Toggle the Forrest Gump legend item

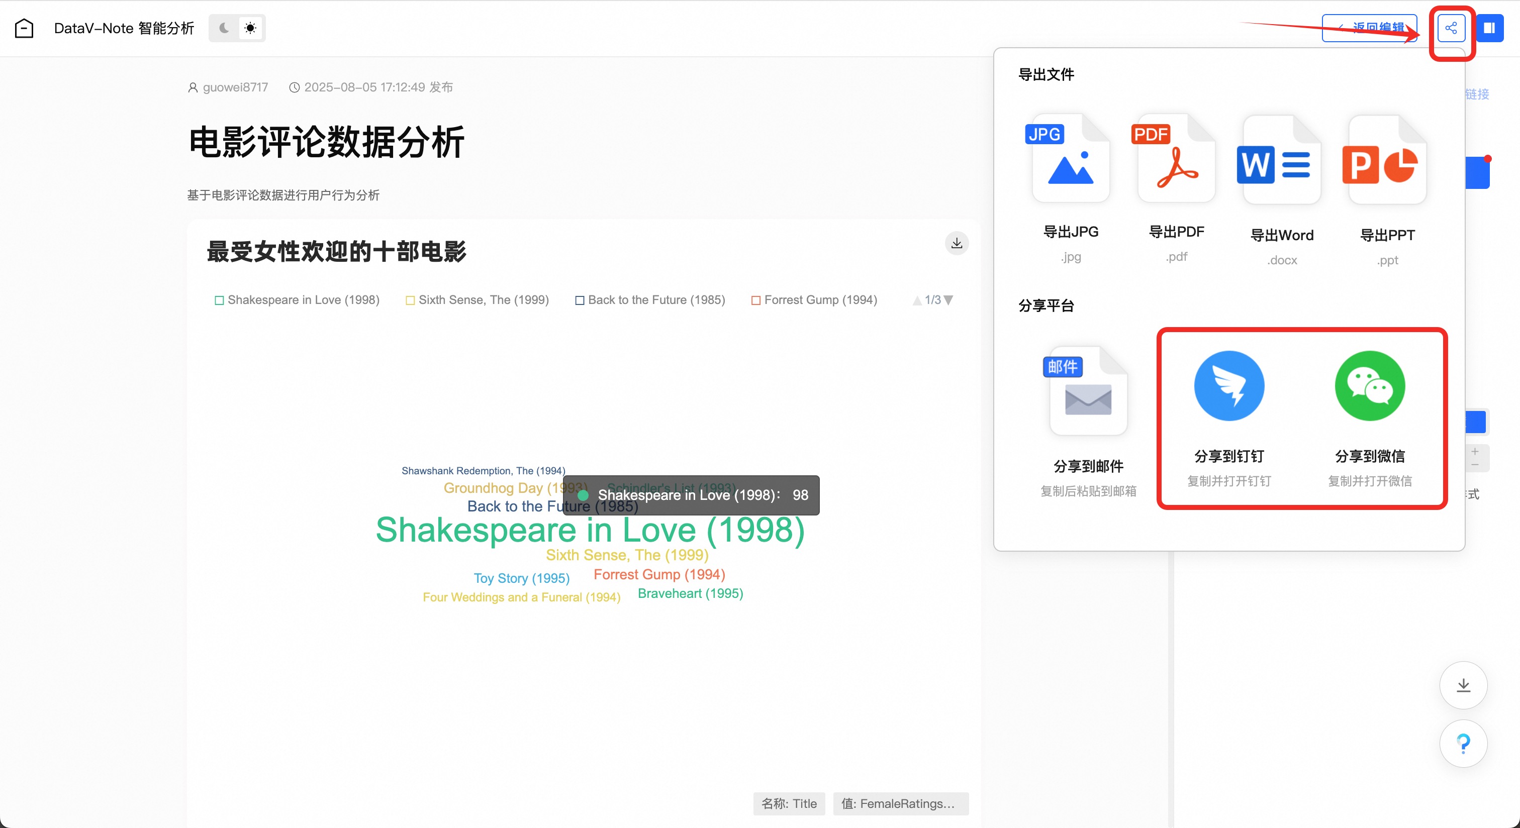coord(814,300)
